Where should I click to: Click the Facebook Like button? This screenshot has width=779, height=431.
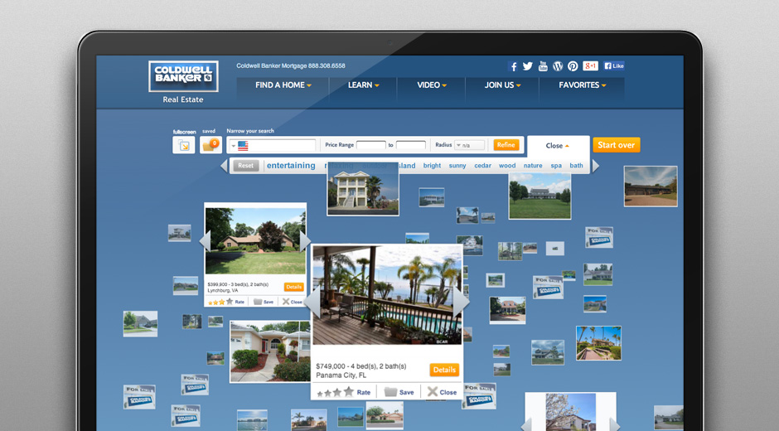pos(614,65)
